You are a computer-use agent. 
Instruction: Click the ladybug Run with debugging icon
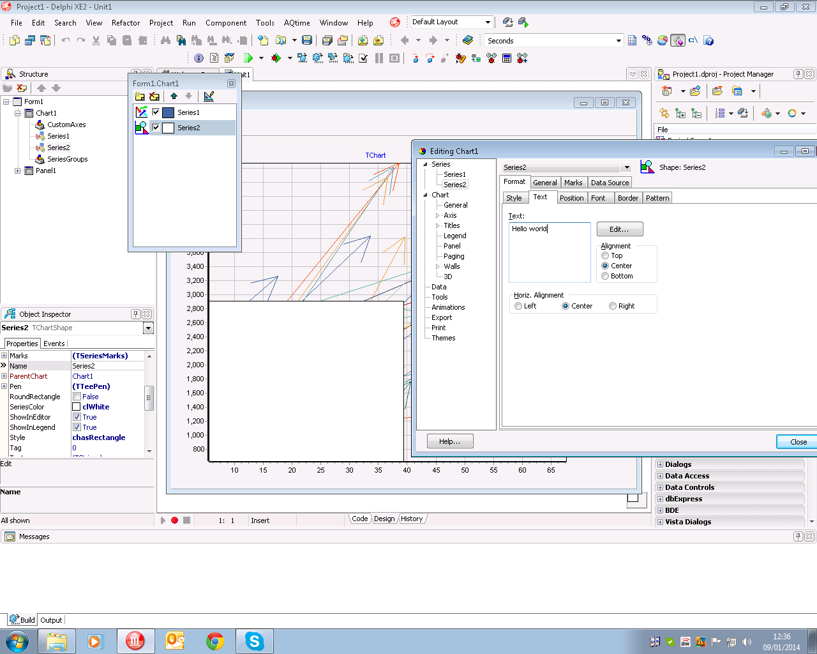(x=276, y=58)
